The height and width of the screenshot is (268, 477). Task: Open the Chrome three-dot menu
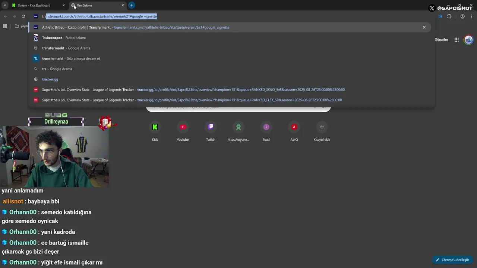[x=471, y=16]
